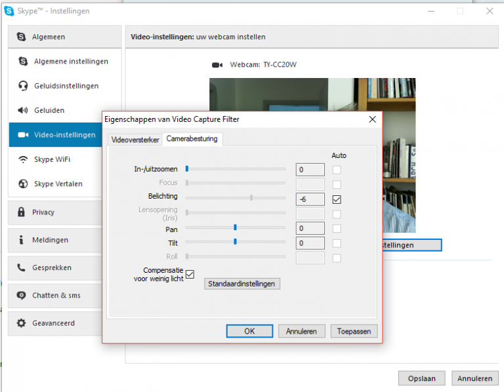Screen dimensions: 504x392
Task: Enable Auto checkbox for In-/uitzoomen
Action: 337,170
